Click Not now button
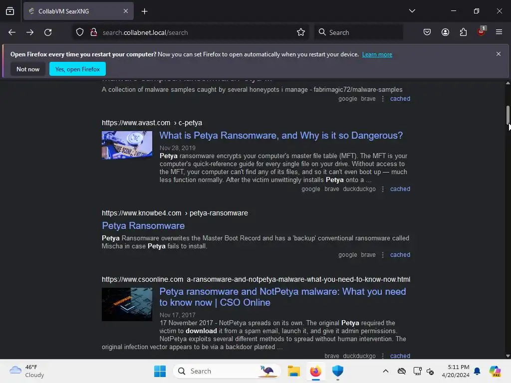Screen dimensions: 511x383 point(28,69)
